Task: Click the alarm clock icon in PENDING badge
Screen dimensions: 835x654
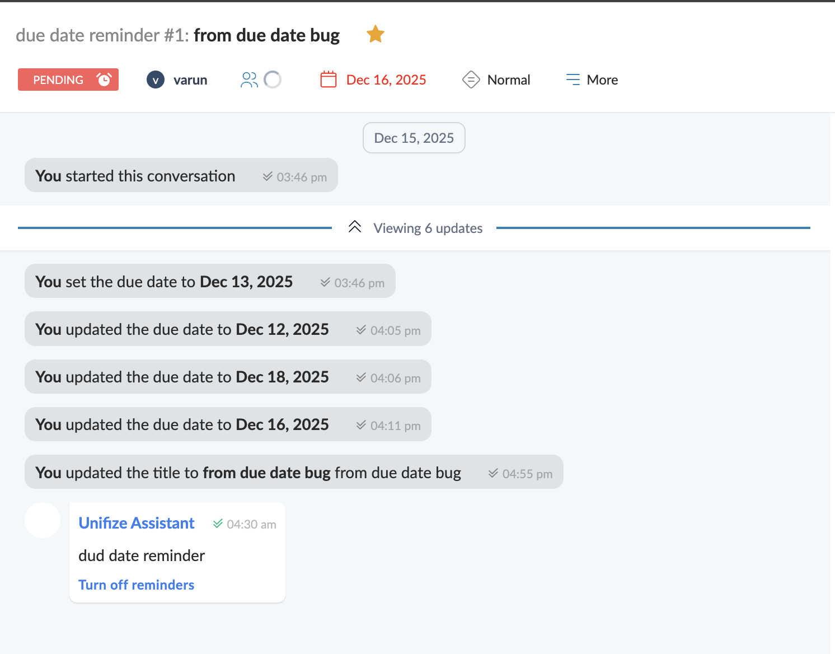Action: (104, 80)
